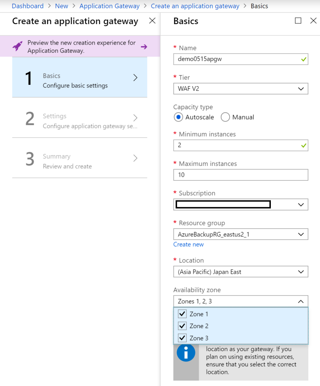This screenshot has width=320, height=386.
Task: Uncheck Zone 3 in availability zones
Action: [182, 338]
